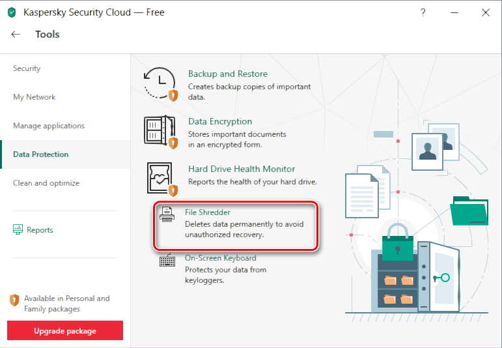Click the 'Kaspersky Security Cloud — Free' title

[x=94, y=12]
